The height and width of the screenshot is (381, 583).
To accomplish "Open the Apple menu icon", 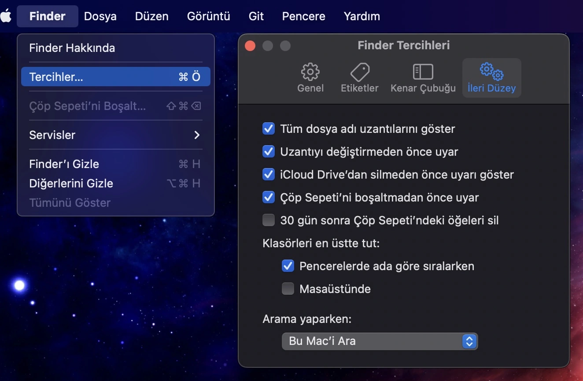I will (x=6, y=16).
